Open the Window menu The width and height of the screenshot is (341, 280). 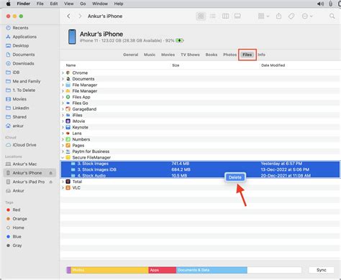tap(100, 4)
